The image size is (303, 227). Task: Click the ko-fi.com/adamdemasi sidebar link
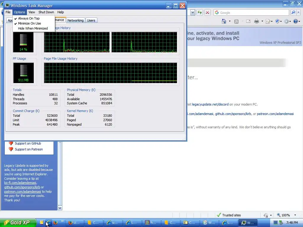click(20, 183)
